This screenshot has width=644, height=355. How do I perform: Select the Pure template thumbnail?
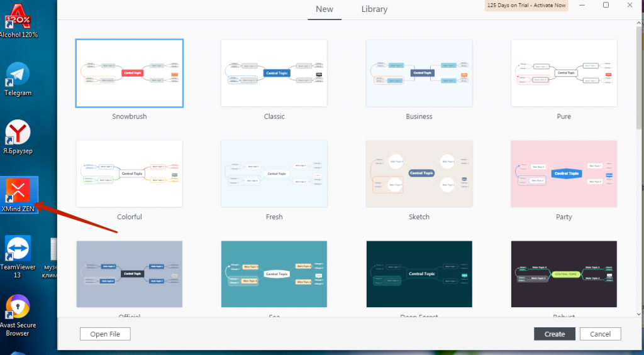pos(564,74)
